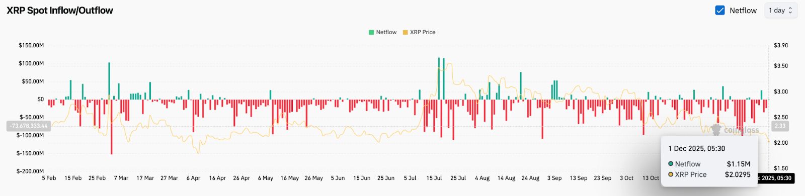Click the tall green bar at 15 Jul

tap(439, 78)
